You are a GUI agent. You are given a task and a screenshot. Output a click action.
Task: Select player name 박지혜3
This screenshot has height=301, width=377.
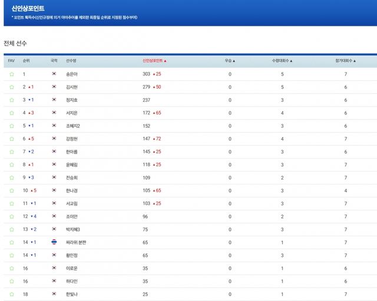[74, 229]
